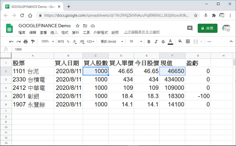The width and height of the screenshot is (236, 146).
Task: Click the green share button
Action: point(208,28)
